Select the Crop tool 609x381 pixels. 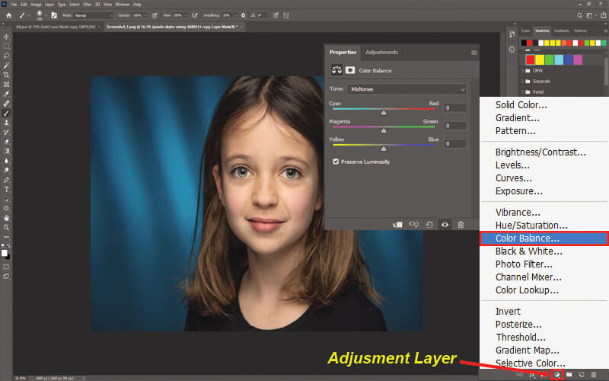point(6,75)
